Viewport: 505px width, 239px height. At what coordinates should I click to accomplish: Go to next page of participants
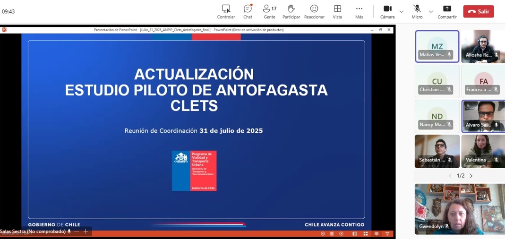tap(471, 176)
